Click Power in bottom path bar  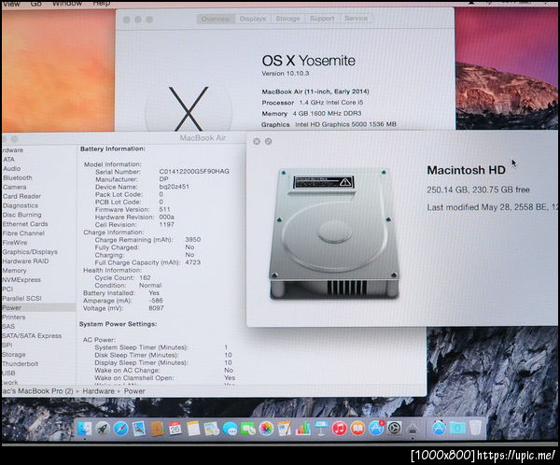tap(134, 391)
